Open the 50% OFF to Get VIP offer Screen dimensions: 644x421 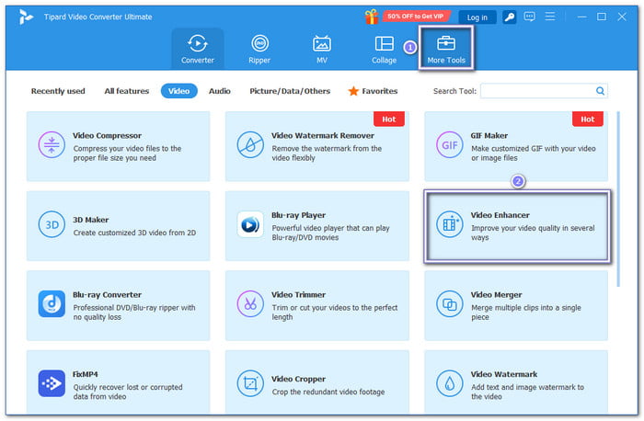[x=415, y=17]
